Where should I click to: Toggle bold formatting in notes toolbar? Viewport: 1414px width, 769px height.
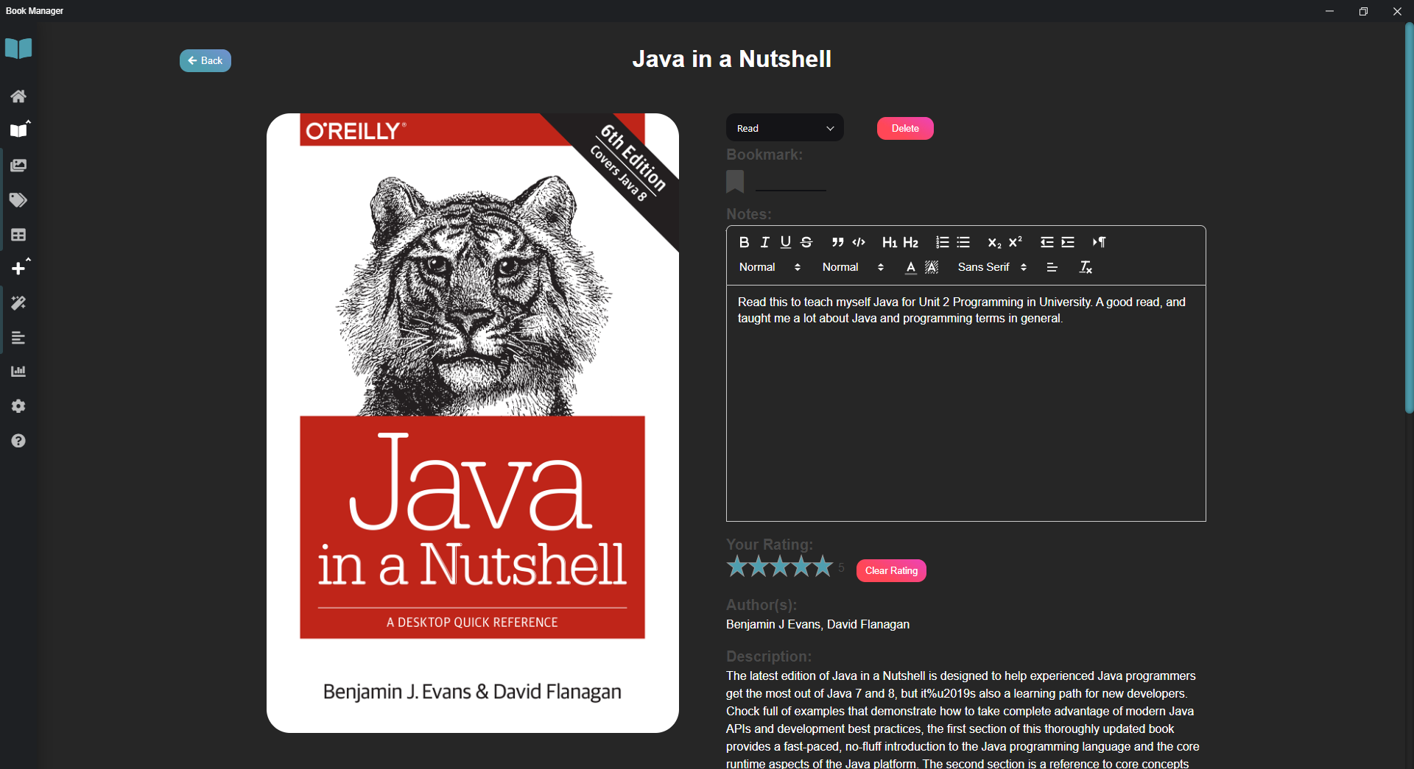(x=744, y=242)
